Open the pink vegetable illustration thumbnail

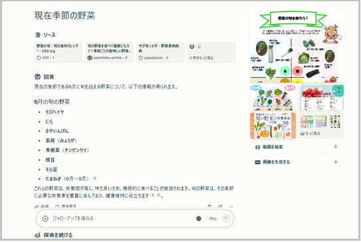click(273, 98)
